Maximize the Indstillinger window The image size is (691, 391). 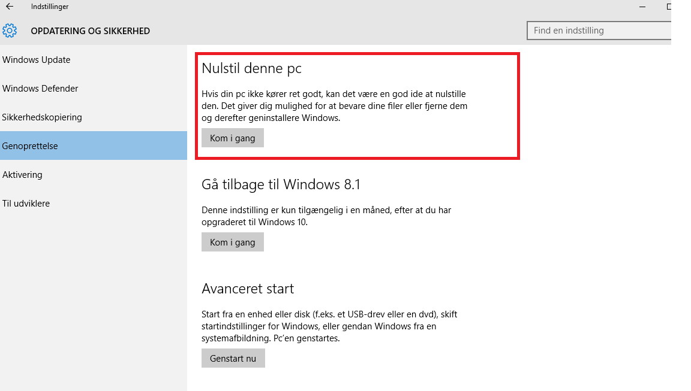point(669,7)
